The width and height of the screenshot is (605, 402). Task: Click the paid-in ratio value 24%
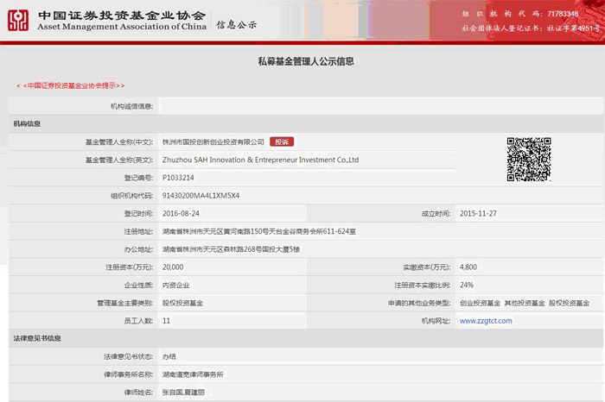click(467, 285)
